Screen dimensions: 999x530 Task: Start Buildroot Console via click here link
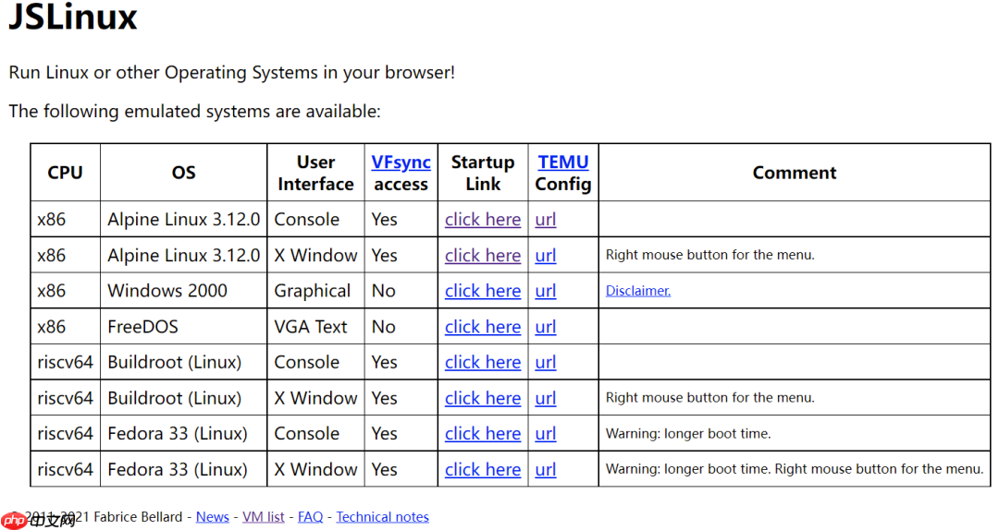coord(483,362)
